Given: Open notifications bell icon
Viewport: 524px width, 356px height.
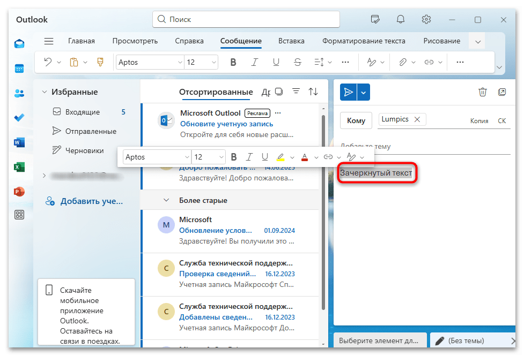Looking at the screenshot, I should coord(400,19).
